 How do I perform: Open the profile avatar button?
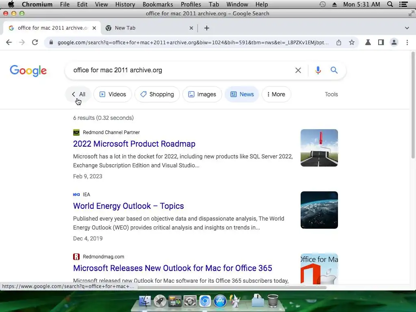click(394, 42)
